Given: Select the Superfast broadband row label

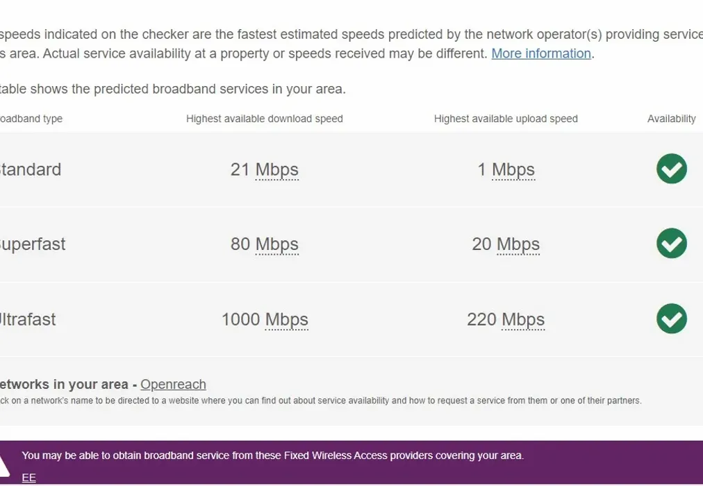Looking at the screenshot, I should pos(32,244).
